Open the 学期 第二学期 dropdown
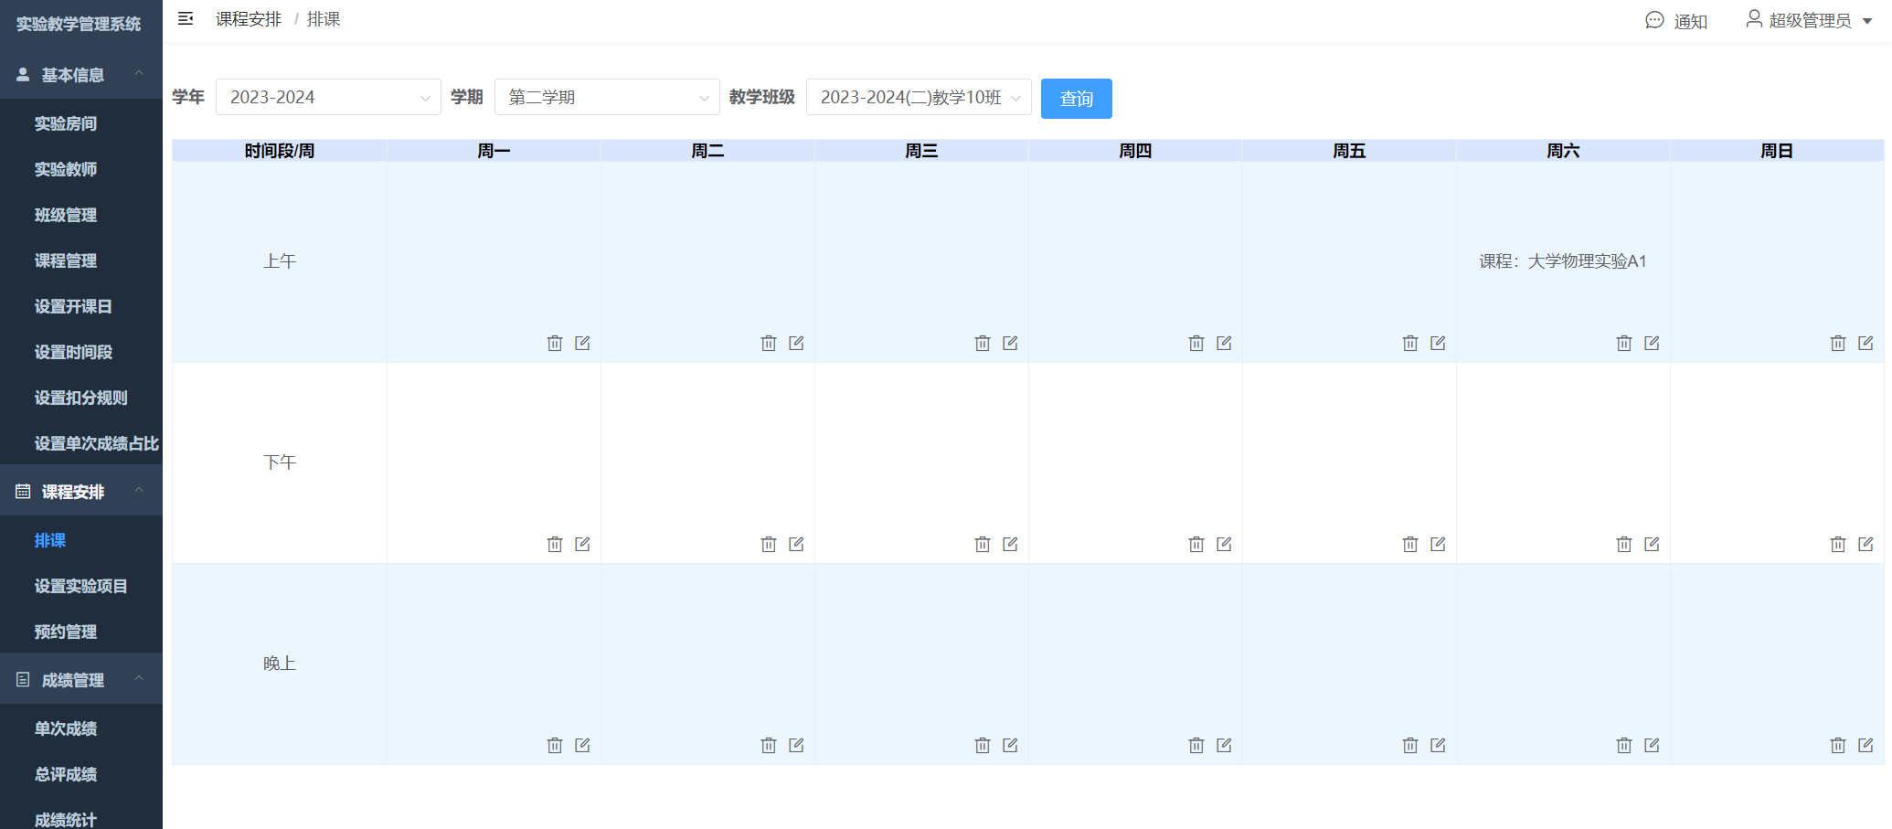The image size is (1892, 829). pyautogui.click(x=607, y=97)
